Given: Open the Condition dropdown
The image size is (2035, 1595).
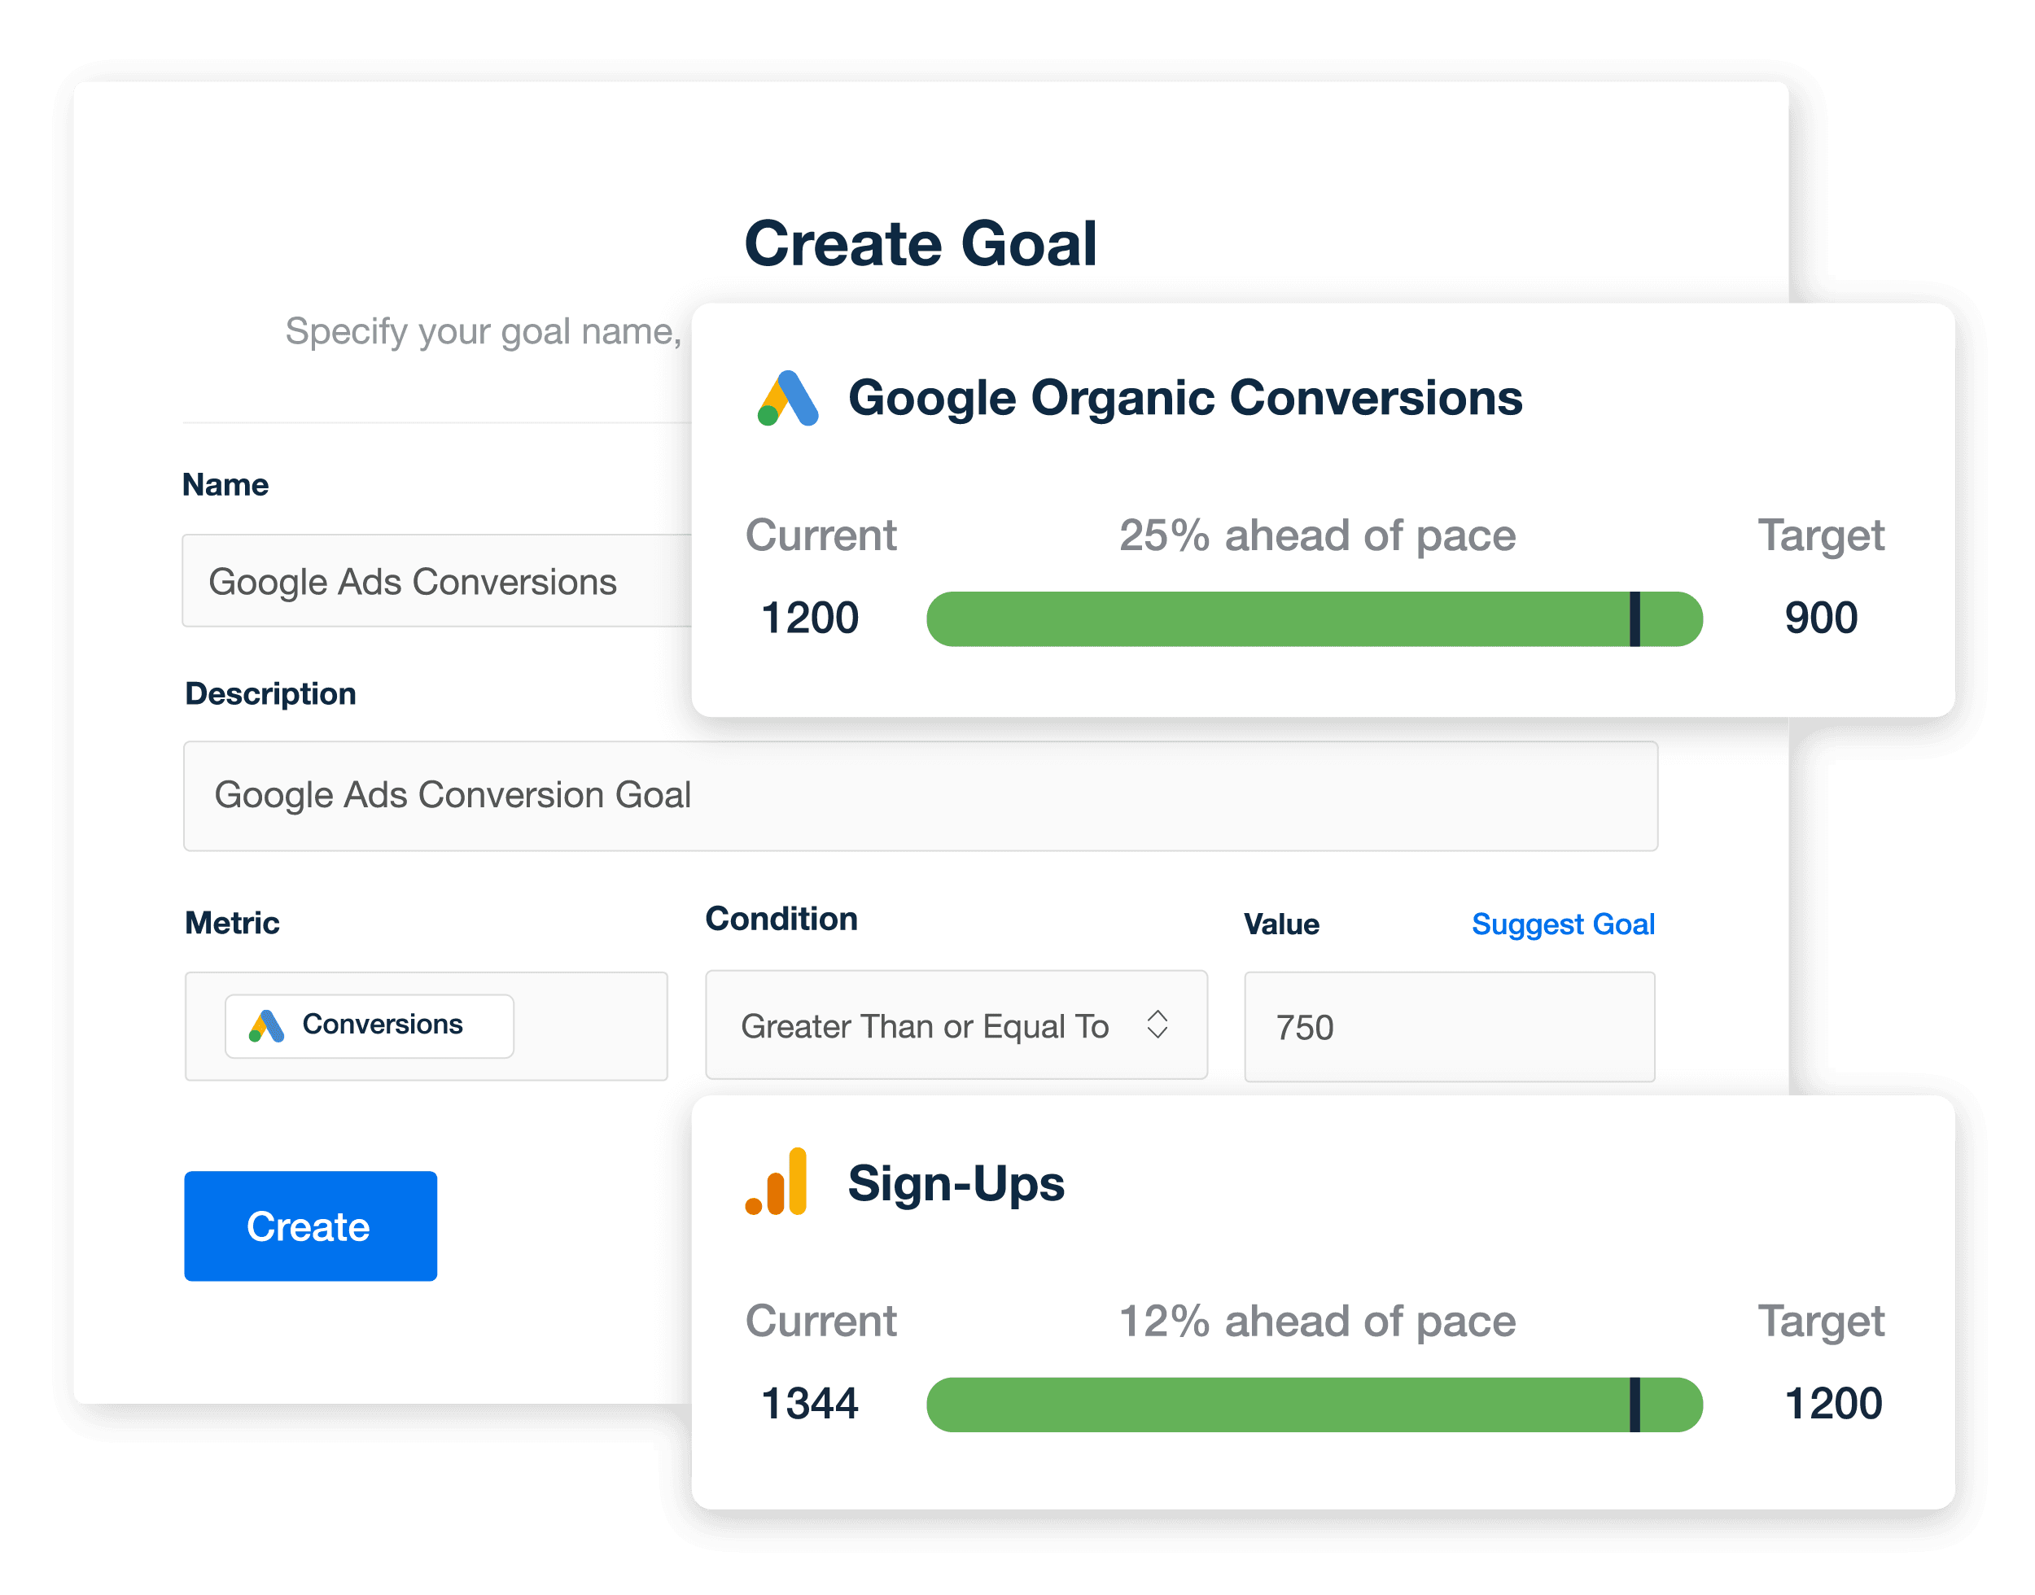Looking at the screenshot, I should 956,1025.
